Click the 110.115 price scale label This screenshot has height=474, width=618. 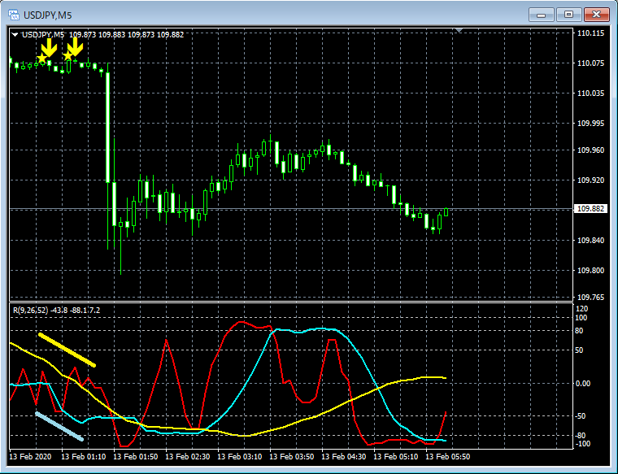(590, 33)
